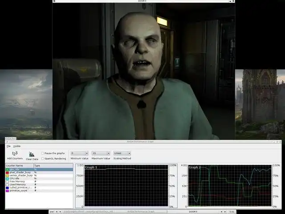Click the yellow swatch beside vertex_shader_busy
The width and height of the screenshot is (285, 214).
pyautogui.click(x=7, y=176)
